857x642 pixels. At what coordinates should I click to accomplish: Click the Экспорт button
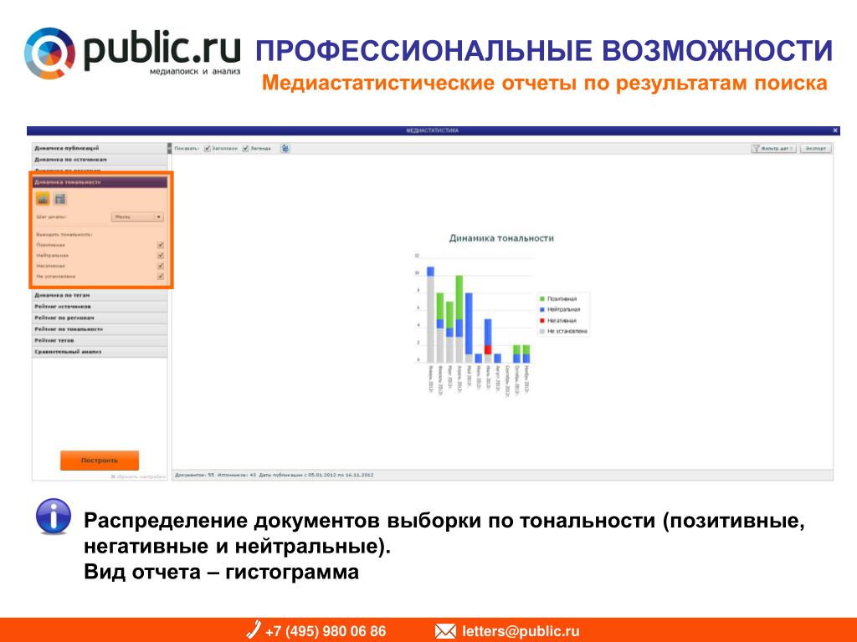(x=815, y=149)
